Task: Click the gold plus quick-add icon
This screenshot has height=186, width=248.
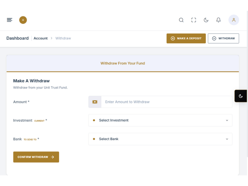Action: pos(23,20)
